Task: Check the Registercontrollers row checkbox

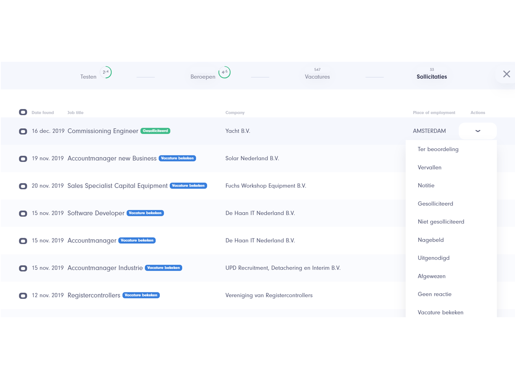Action: coord(23,295)
